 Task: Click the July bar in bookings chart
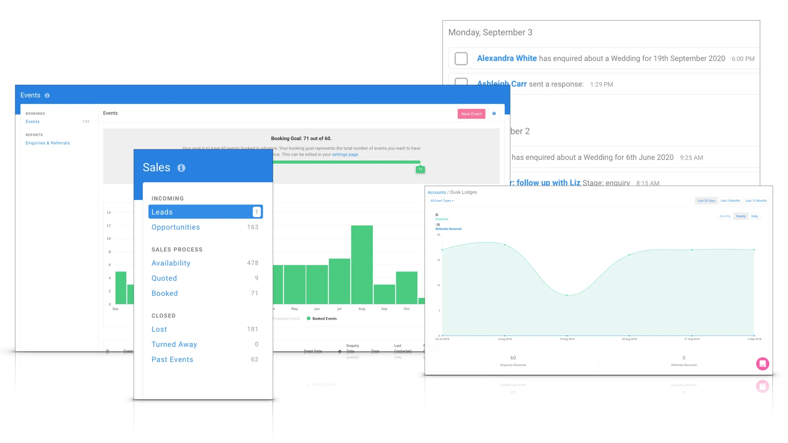339,281
